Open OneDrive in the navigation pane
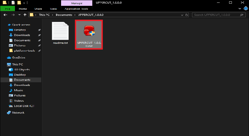The width and height of the screenshot is (249, 136). click(18, 58)
